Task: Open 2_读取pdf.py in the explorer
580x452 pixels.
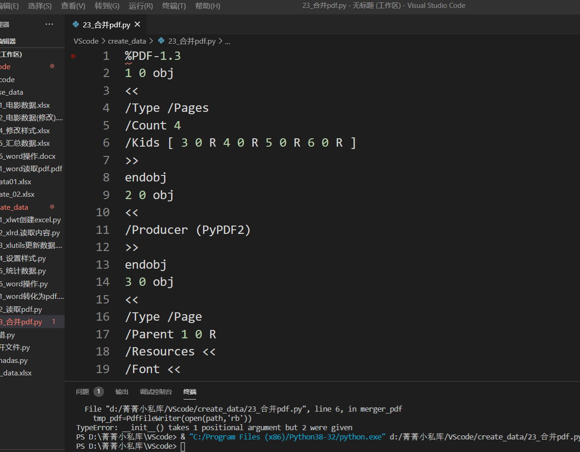Action: [21, 310]
